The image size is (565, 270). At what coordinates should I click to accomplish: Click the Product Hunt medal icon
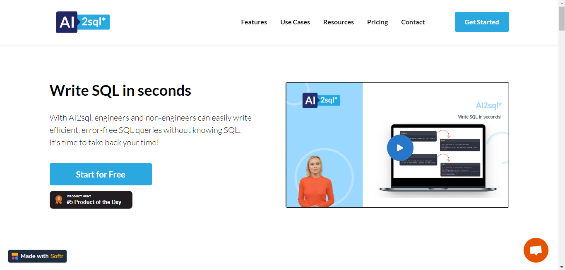[x=59, y=200]
